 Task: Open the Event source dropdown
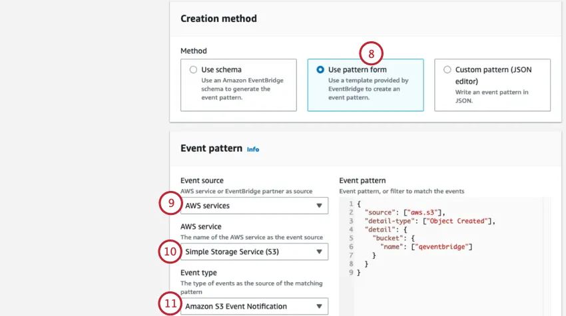[254, 206]
